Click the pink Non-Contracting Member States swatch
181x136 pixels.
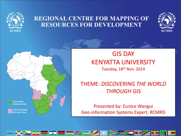[10, 111]
